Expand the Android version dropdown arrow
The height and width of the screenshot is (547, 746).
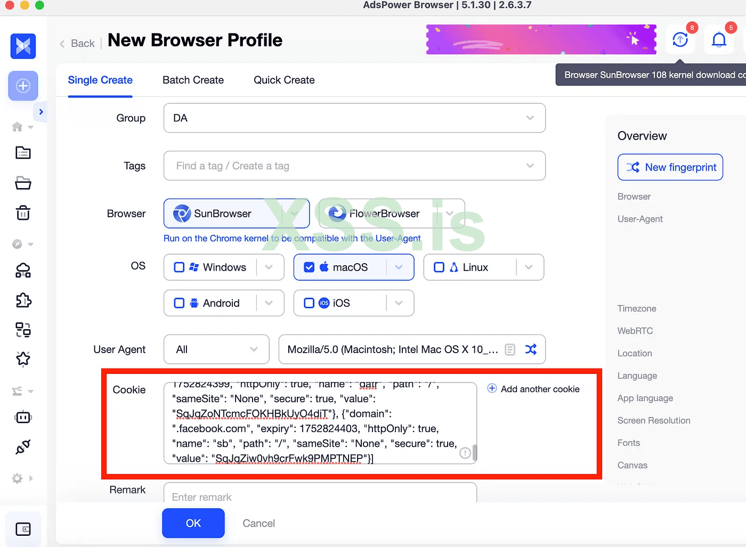(269, 303)
